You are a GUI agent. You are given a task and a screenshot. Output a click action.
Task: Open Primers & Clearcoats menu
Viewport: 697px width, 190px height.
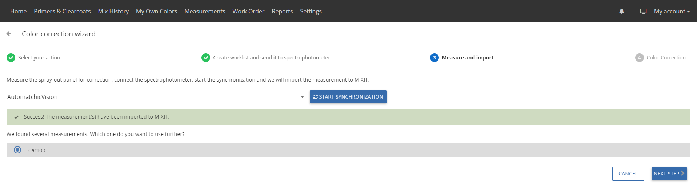click(x=62, y=11)
